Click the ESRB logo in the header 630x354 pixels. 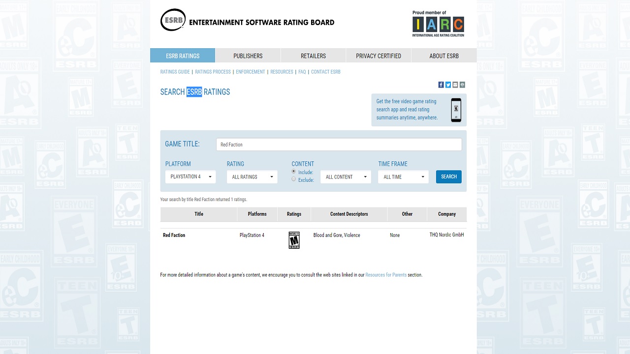coord(247,20)
